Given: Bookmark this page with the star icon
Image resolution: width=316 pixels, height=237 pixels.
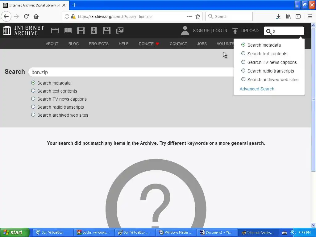Looking at the screenshot, I should [x=198, y=16].
